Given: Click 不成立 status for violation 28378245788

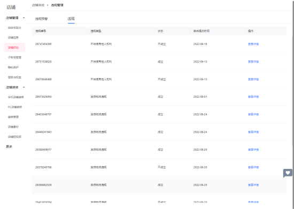Looking at the screenshot, I should click(161, 167).
